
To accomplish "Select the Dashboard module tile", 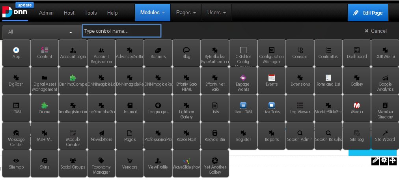I will click(x=357, y=53).
